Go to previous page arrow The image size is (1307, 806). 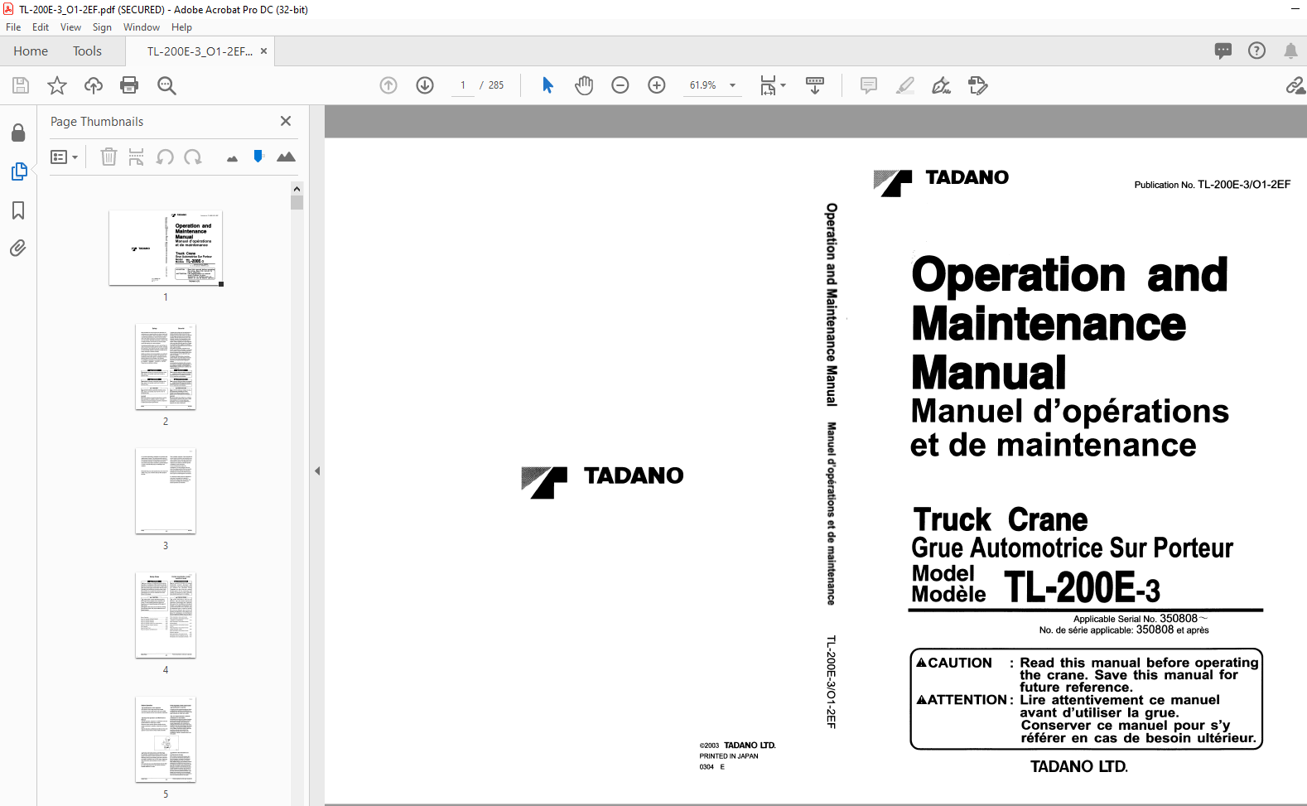click(x=388, y=85)
